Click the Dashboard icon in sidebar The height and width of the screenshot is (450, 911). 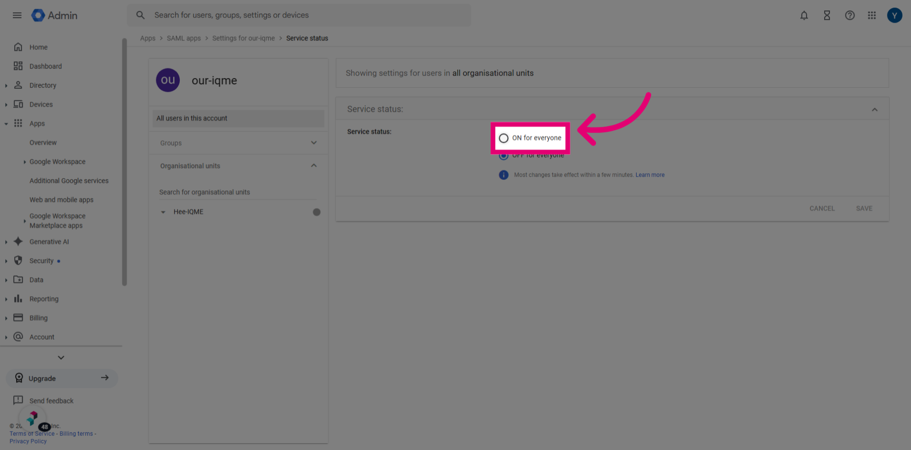coord(18,66)
